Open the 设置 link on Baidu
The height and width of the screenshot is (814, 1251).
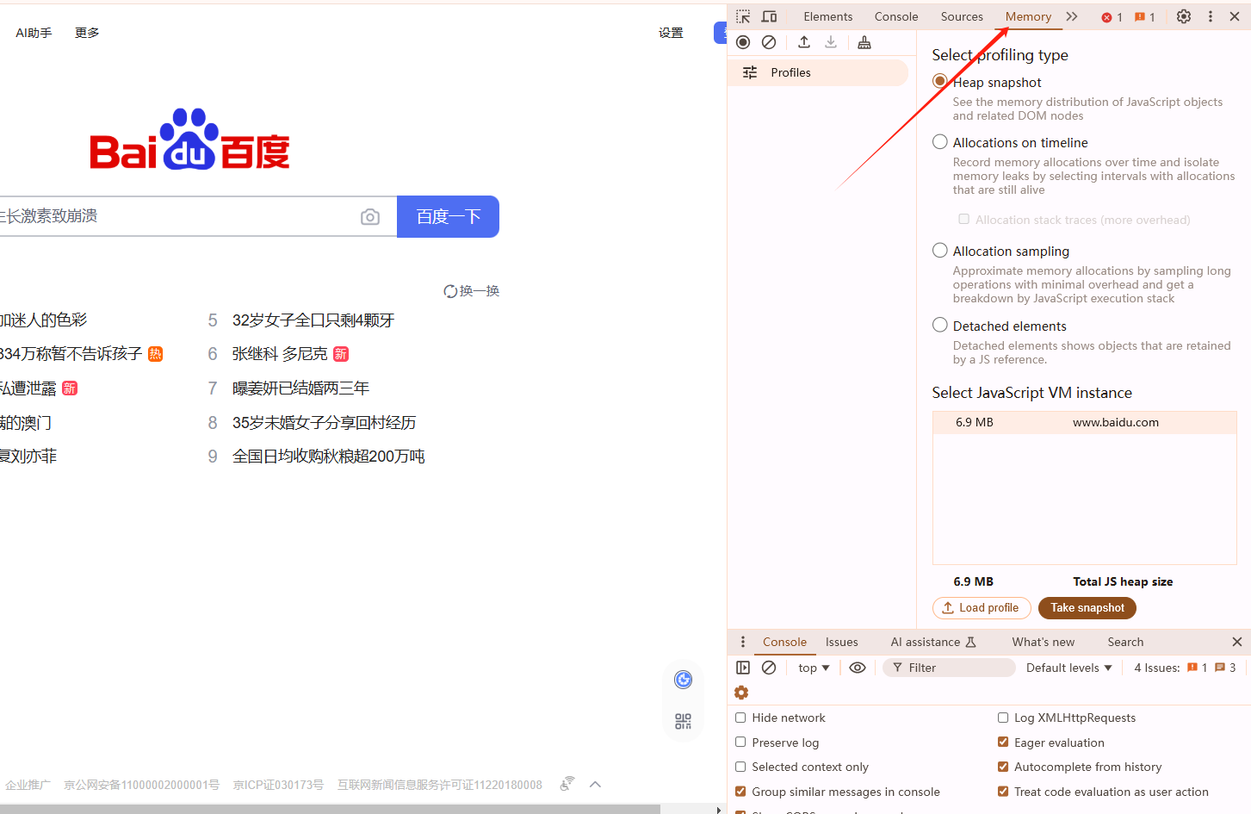pos(671,33)
